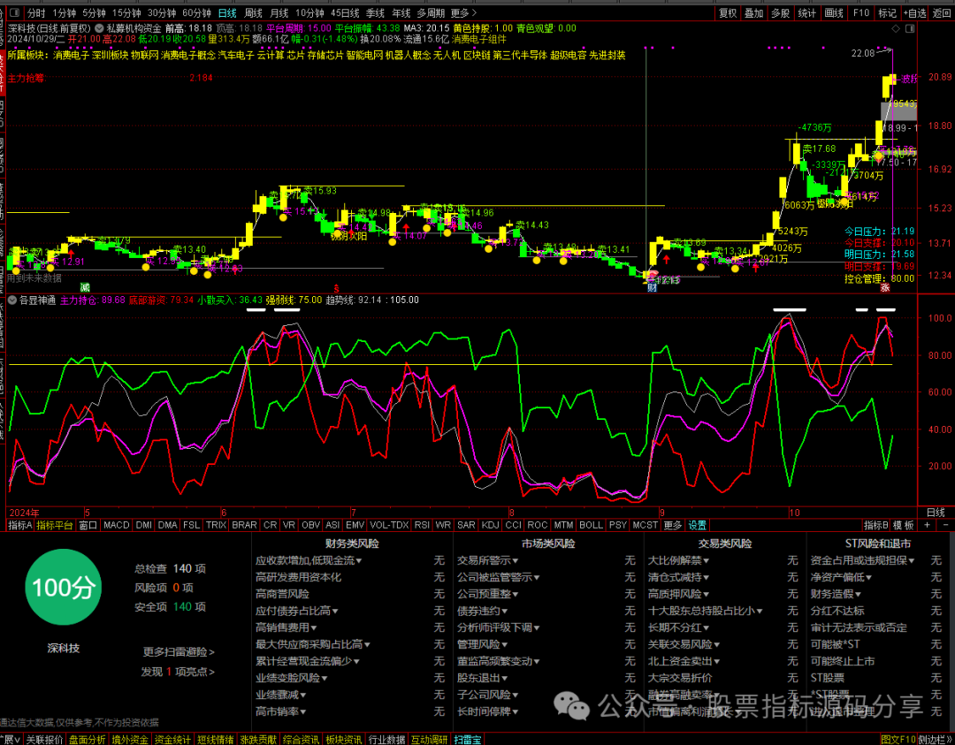The width and height of the screenshot is (955, 745).
Task: Click the minus zoom button near 模板
Action: click(946, 525)
